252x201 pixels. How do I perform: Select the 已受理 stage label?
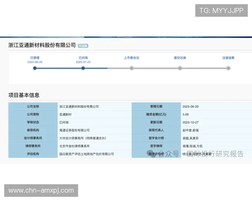pos(35,58)
